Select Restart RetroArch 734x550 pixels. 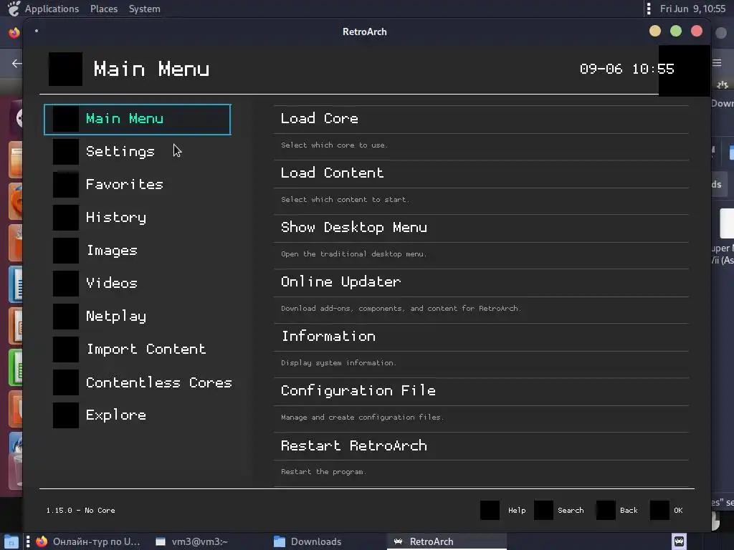(x=481, y=445)
